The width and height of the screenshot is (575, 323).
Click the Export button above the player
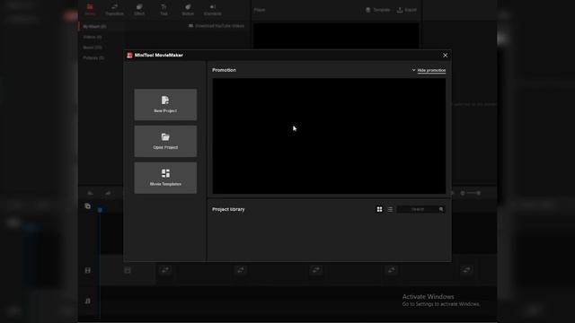point(407,10)
